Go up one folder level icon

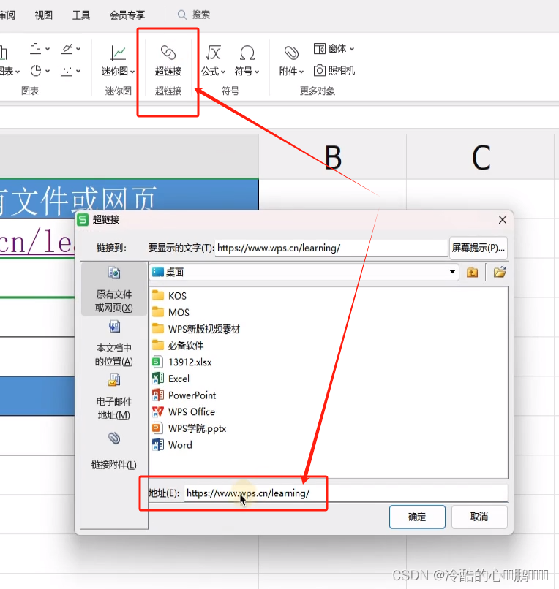pos(472,272)
